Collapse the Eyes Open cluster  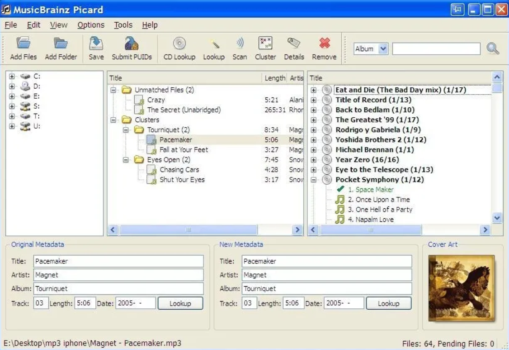(x=126, y=160)
